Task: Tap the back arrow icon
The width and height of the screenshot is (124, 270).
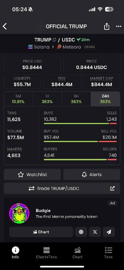Action: (5, 26)
